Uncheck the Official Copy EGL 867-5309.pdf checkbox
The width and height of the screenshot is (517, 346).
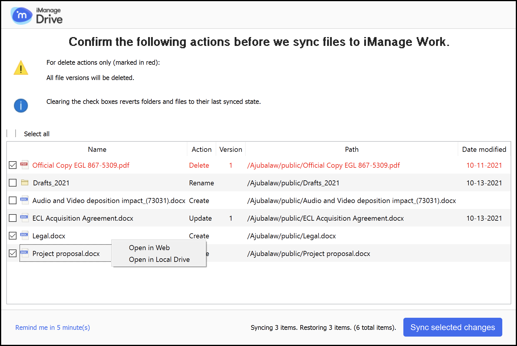[x=13, y=165]
